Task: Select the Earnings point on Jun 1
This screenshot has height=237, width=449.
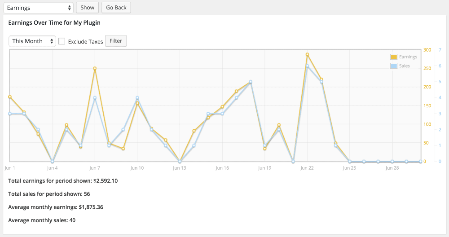Action: 10,97
